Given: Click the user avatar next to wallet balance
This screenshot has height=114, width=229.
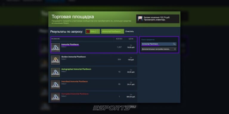Looking at the screenshot, I should point(140,19).
